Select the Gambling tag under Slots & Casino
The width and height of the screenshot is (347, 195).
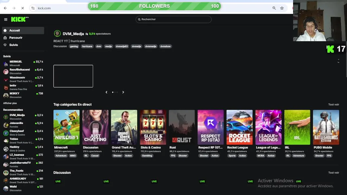(x=147, y=156)
